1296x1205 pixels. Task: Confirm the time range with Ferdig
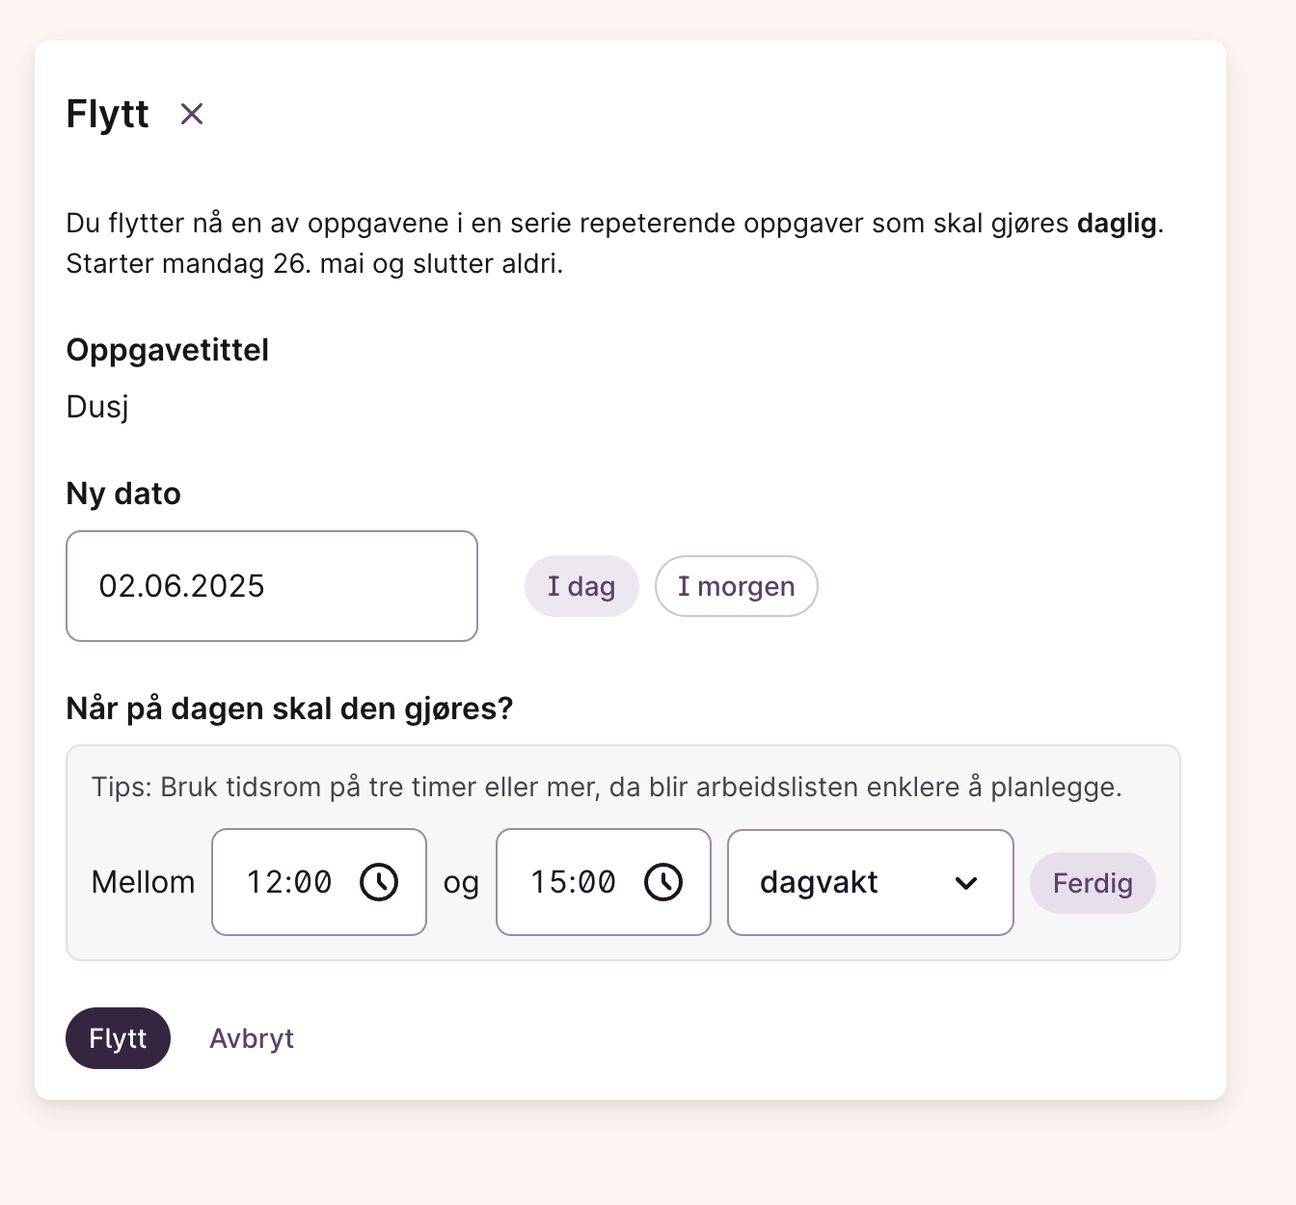pyautogui.click(x=1093, y=883)
